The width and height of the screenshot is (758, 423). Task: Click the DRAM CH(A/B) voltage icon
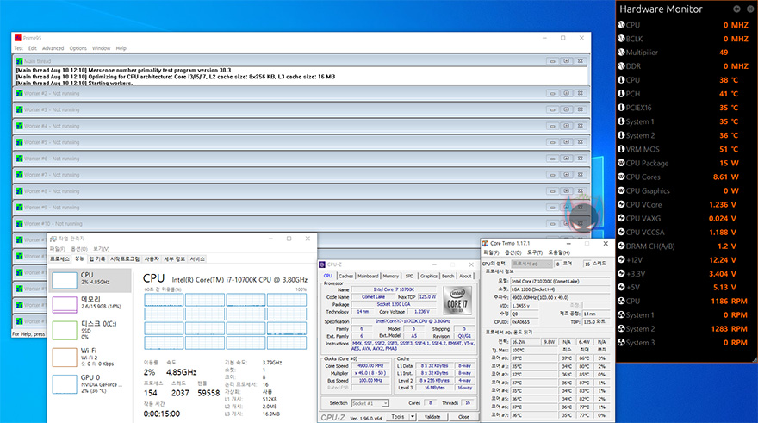pos(621,246)
